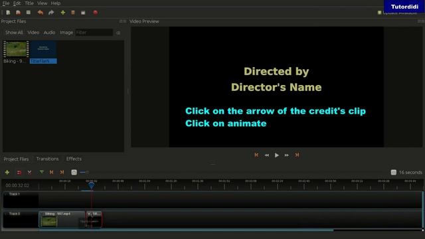Viewport: 425px width, 239px height.
Task: Click the icon beside '16 seconds'
Action: pos(394,173)
